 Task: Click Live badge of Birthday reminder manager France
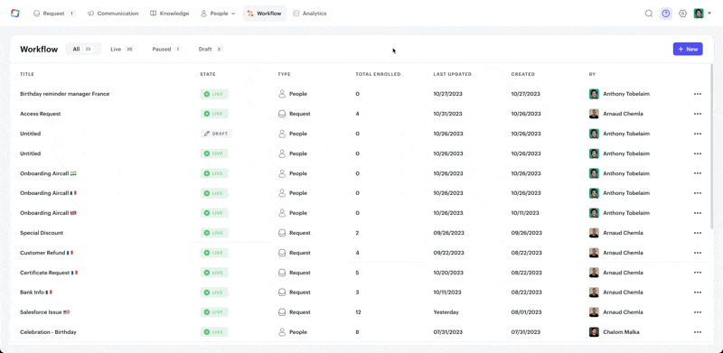[x=214, y=94]
